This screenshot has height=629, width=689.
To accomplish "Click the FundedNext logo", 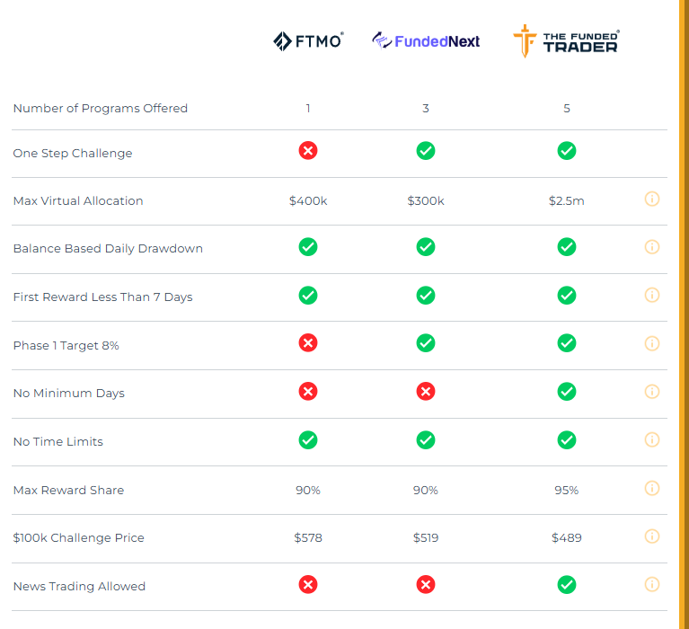I will coord(426,40).
